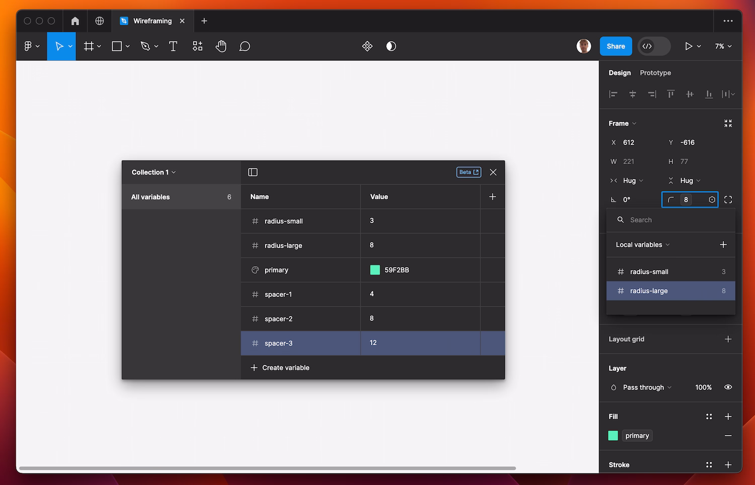Expand the Local variables dropdown
This screenshot has height=485, width=755.
point(642,245)
